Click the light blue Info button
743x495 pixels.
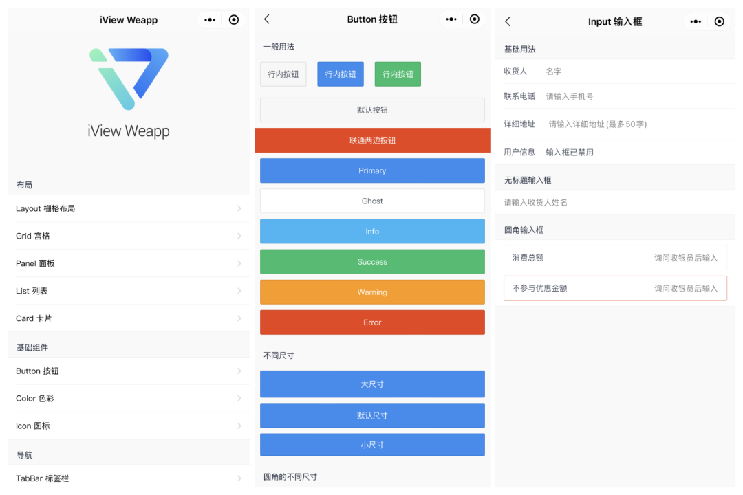372,231
